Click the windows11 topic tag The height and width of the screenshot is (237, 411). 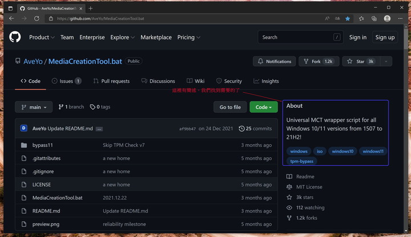coord(373,151)
